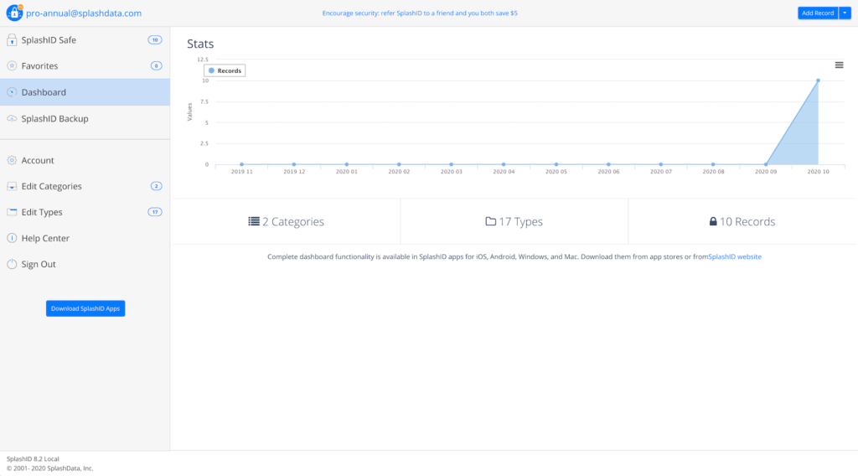Expand the Add Record dropdown arrow
The width and height of the screenshot is (858, 476).
pyautogui.click(x=845, y=13)
